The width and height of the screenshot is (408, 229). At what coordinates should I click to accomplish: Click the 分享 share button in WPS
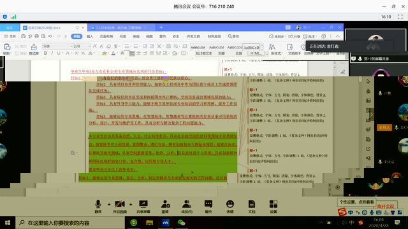[x=295, y=37]
